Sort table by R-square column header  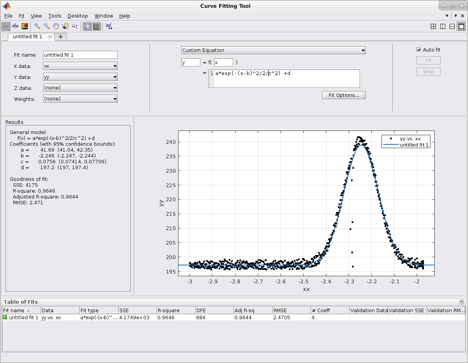(x=176, y=311)
